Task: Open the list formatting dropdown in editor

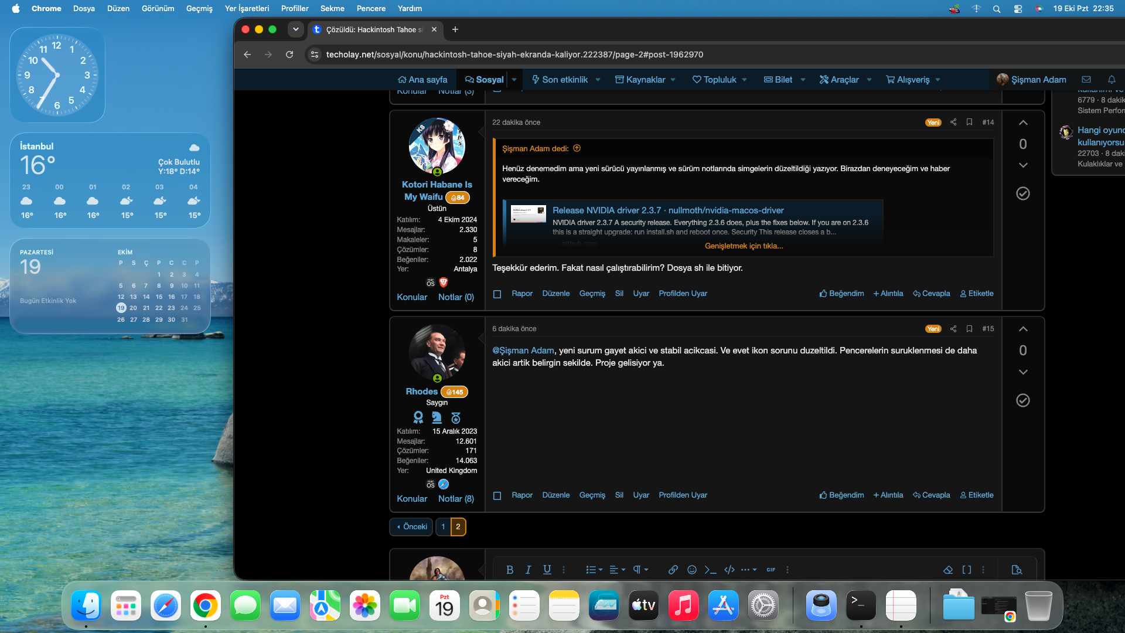Action: click(x=594, y=570)
